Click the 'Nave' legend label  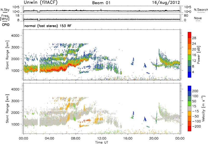pos(198,18)
